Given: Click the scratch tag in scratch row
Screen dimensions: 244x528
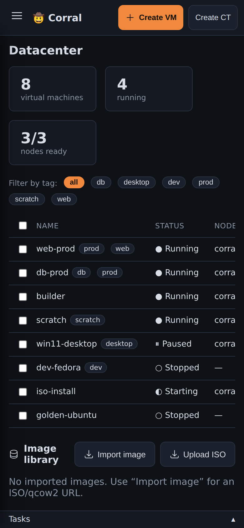Looking at the screenshot, I should [88, 320].
